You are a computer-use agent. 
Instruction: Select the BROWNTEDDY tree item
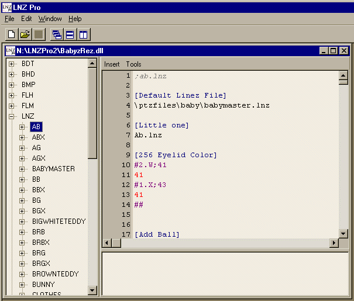[56, 274]
